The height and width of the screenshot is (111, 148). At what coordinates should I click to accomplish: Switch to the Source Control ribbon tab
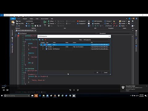pos(44,18)
